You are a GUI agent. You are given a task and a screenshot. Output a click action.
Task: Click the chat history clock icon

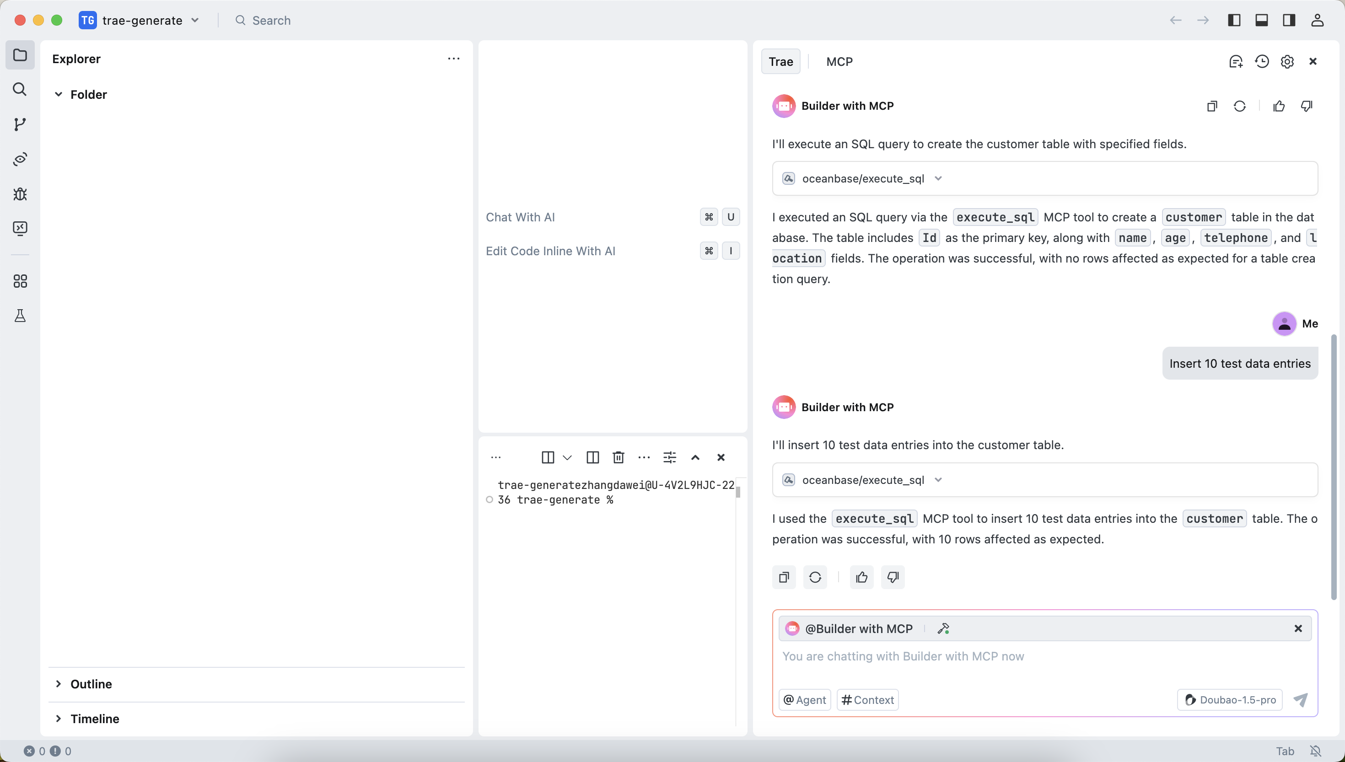coord(1262,62)
